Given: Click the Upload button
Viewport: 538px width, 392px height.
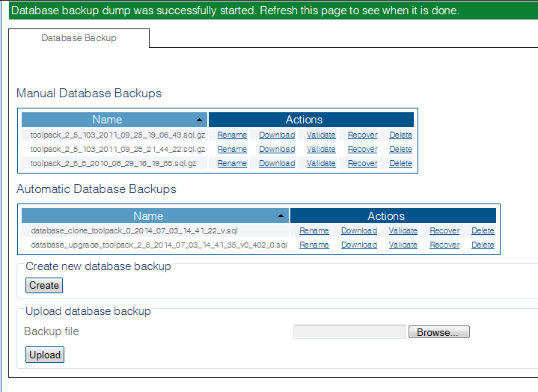Looking at the screenshot, I should pos(45,355).
